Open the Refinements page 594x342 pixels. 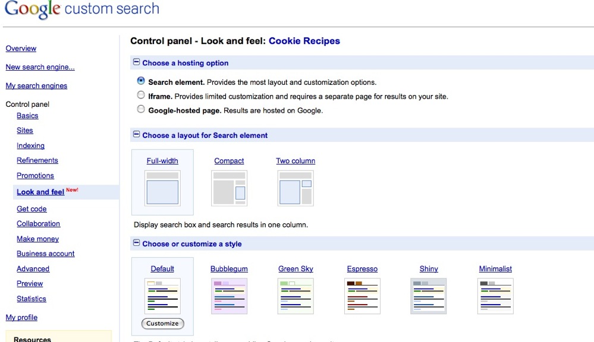(x=37, y=160)
